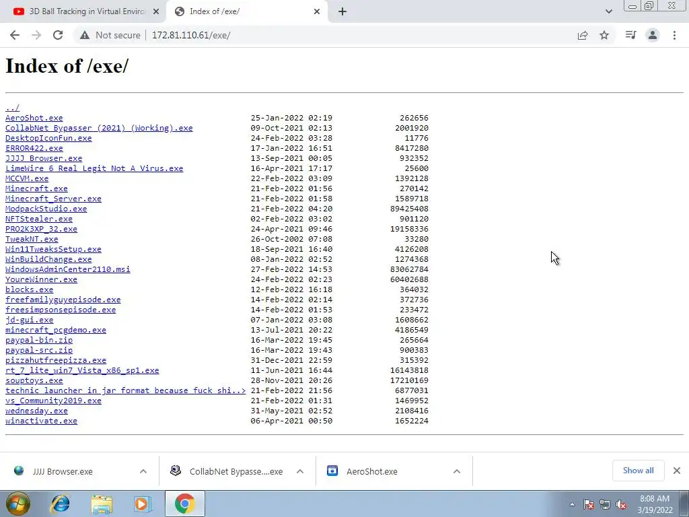The width and height of the screenshot is (689, 517).
Task: Click the souptoys.exe link
Action: (34, 381)
